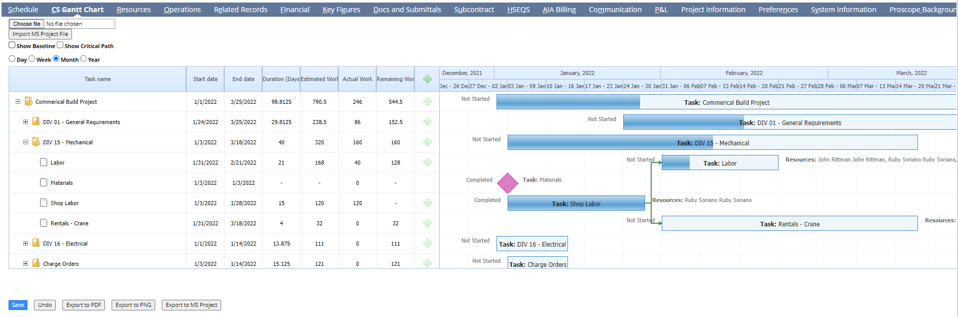Screen dimensions: 958x317
Task: Click the blue Save button
Action: 18,305
